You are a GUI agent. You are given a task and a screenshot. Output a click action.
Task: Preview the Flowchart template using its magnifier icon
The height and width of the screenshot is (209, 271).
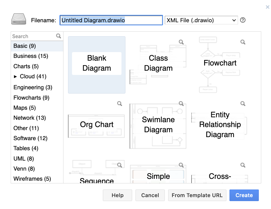click(243, 42)
